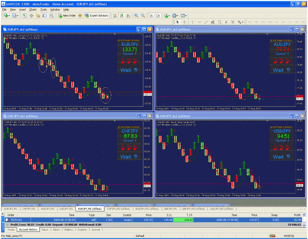Click the 693/5 kb traffic indicator

pyautogui.click(x=289, y=236)
